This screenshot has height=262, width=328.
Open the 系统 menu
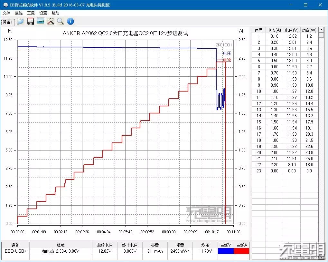click(x=19, y=13)
